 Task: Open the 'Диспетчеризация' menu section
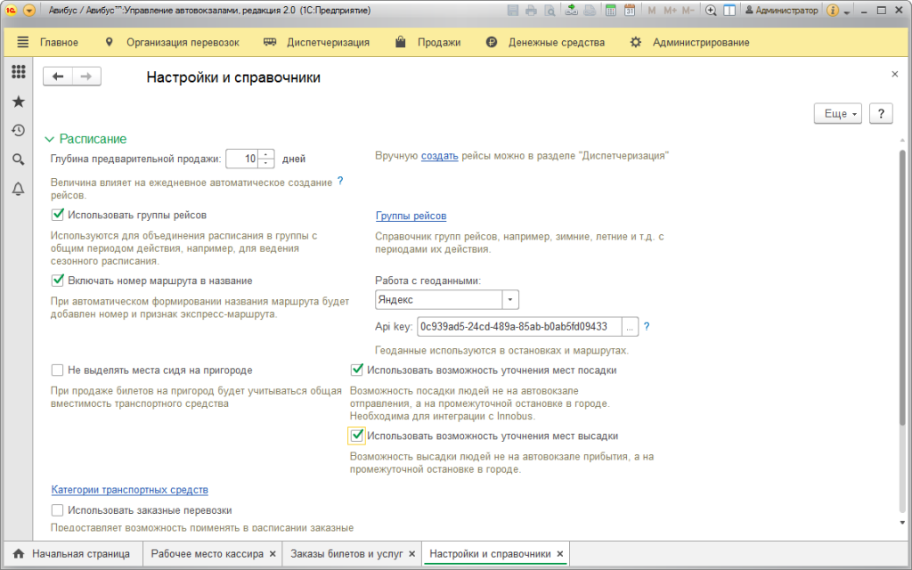327,42
